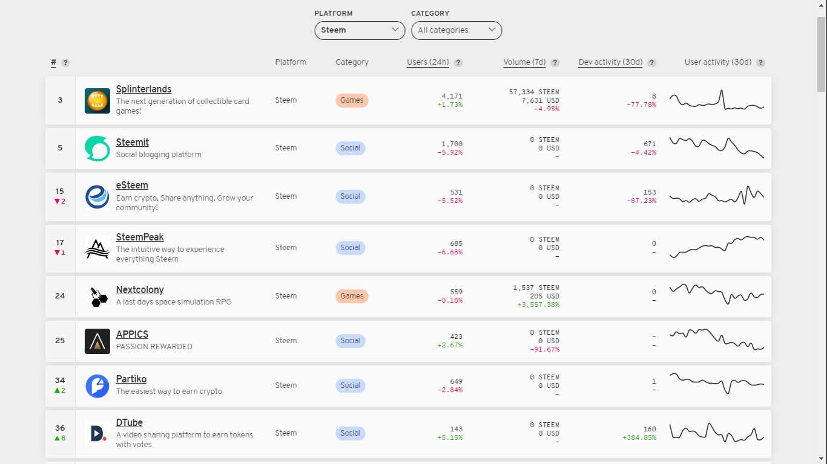Screen dimensions: 827x464
Task: Click SteemPeak users count 685
Action: coord(456,244)
